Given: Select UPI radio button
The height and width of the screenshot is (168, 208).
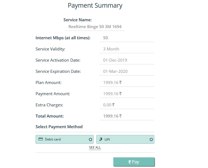Looking at the screenshot, I should (151, 139).
